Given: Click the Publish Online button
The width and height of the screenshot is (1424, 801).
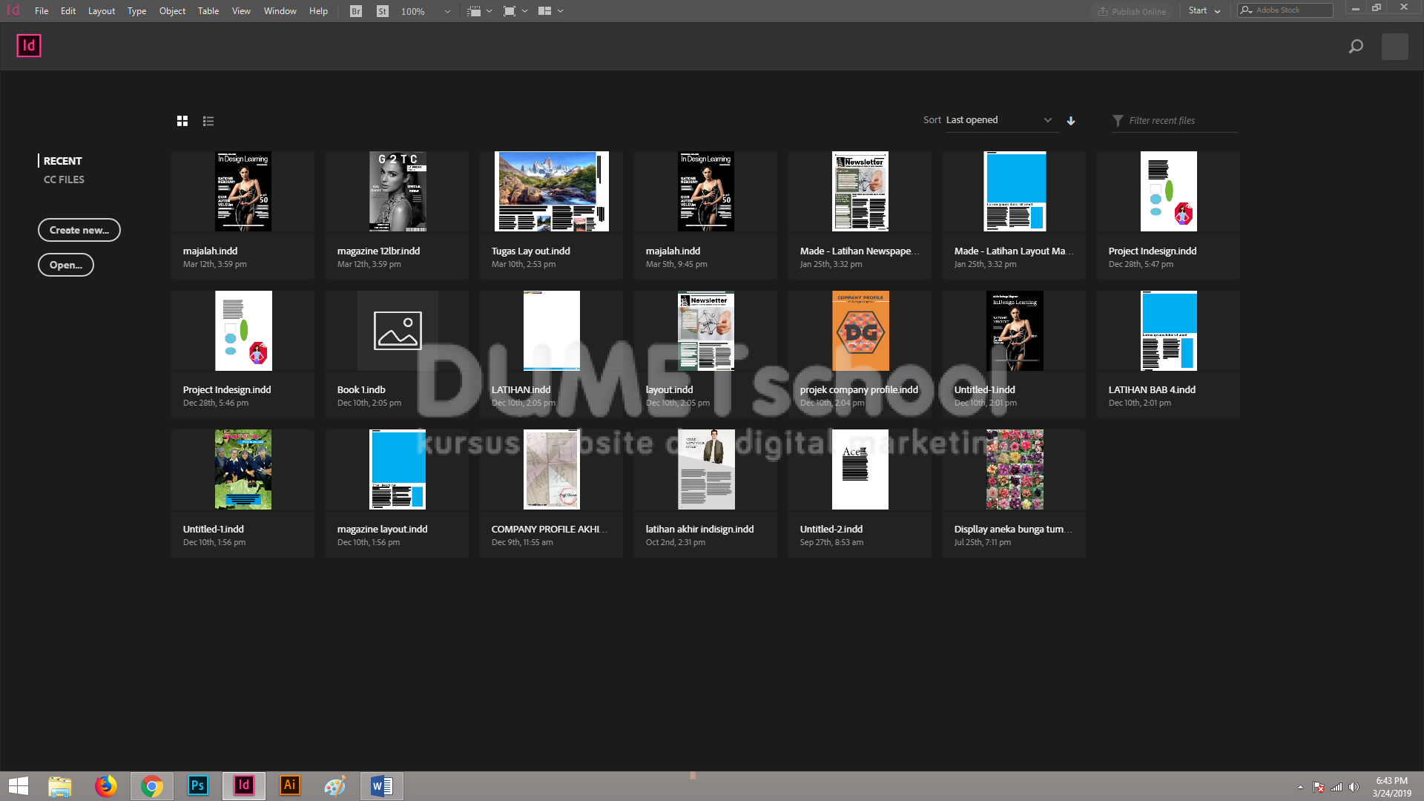Looking at the screenshot, I should click(1132, 11).
